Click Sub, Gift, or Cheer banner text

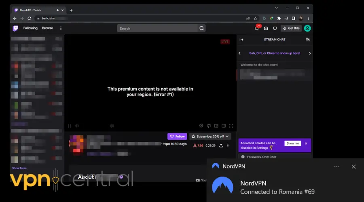pyautogui.click(x=275, y=53)
